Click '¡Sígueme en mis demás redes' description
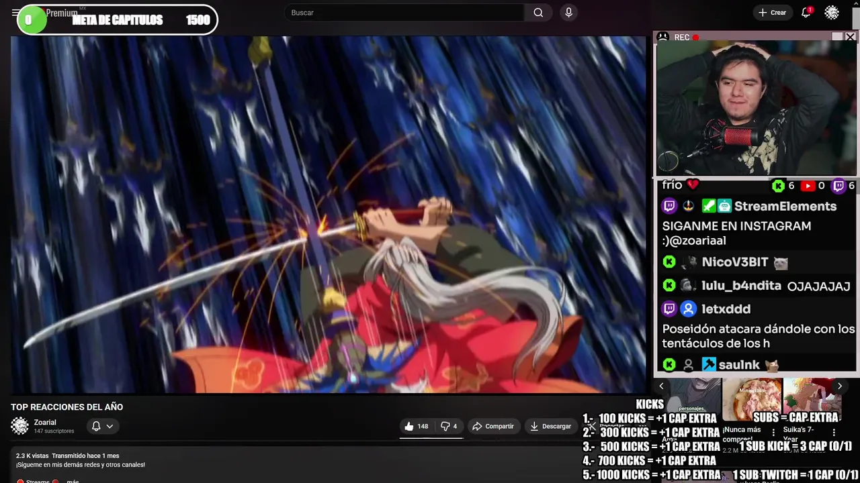The width and height of the screenshot is (860, 483). (x=81, y=465)
